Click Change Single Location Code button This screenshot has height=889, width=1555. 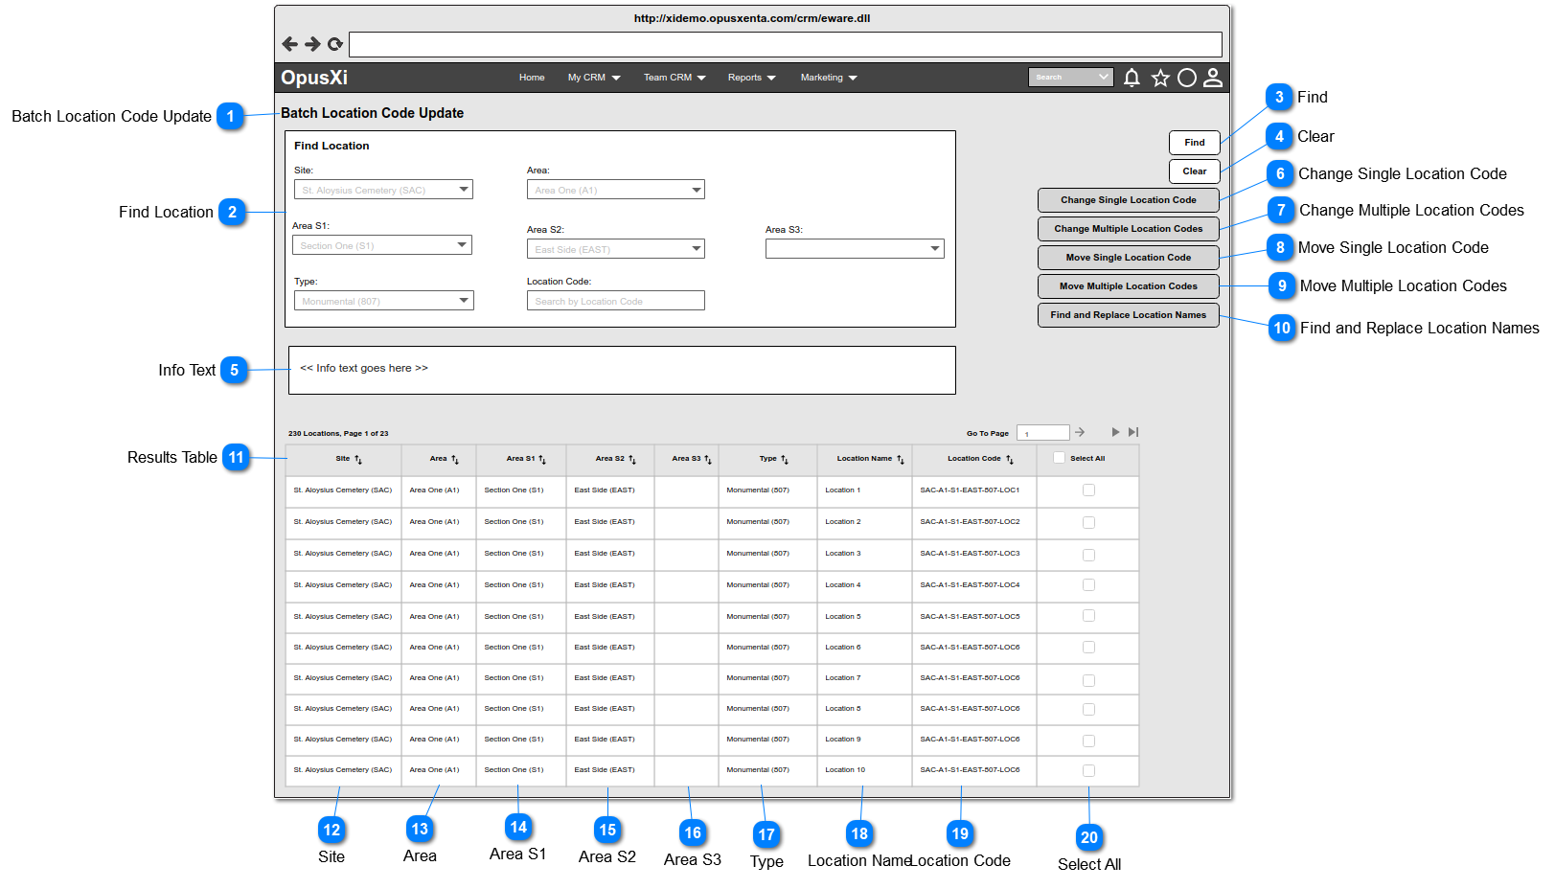(x=1129, y=200)
